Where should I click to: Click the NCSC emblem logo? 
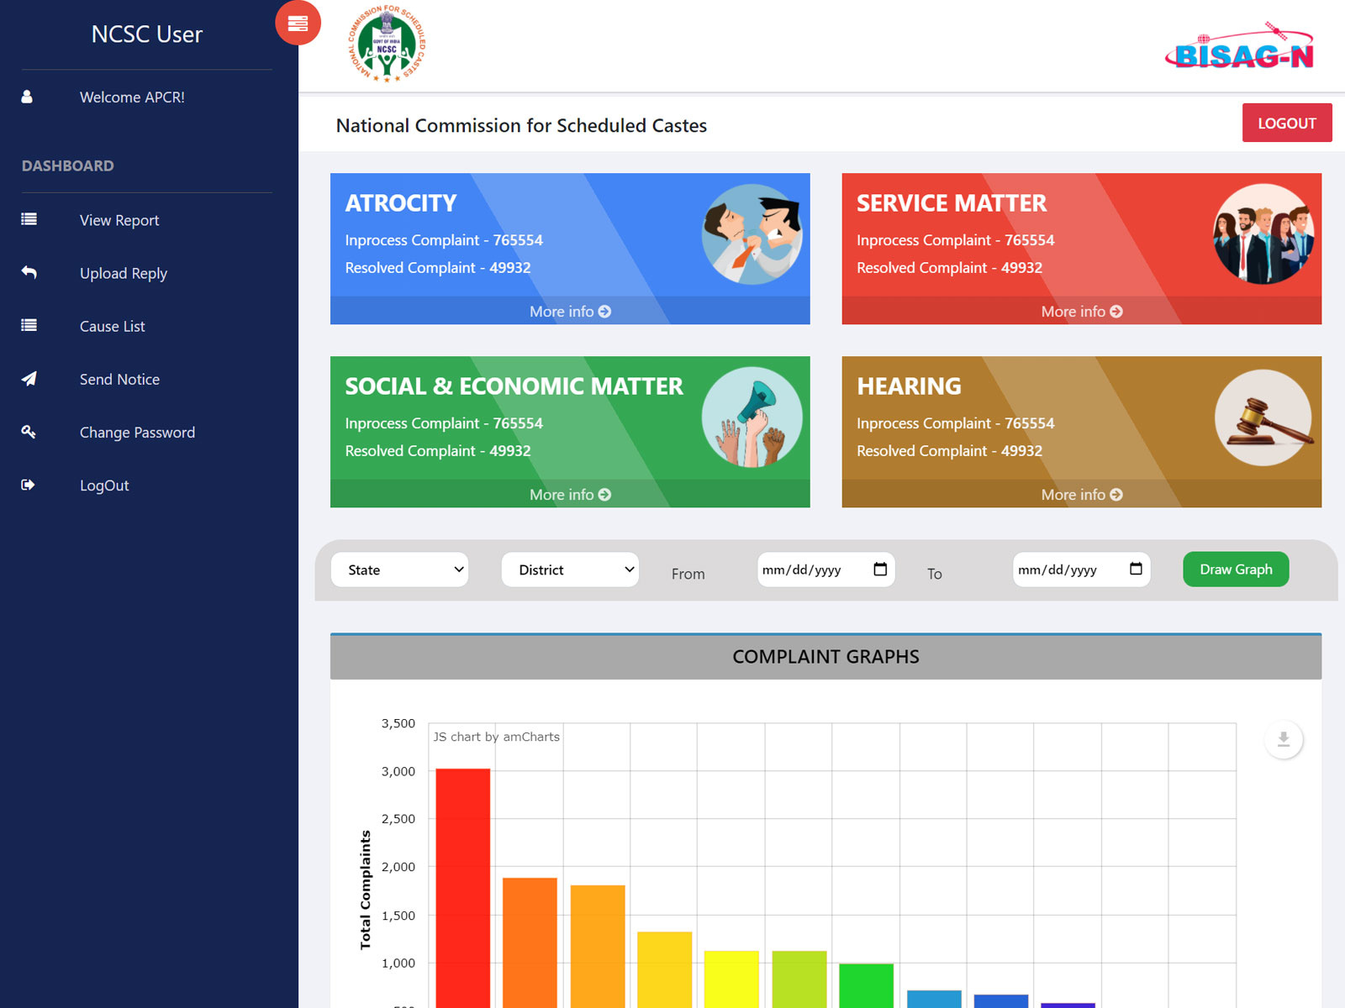[x=385, y=44]
